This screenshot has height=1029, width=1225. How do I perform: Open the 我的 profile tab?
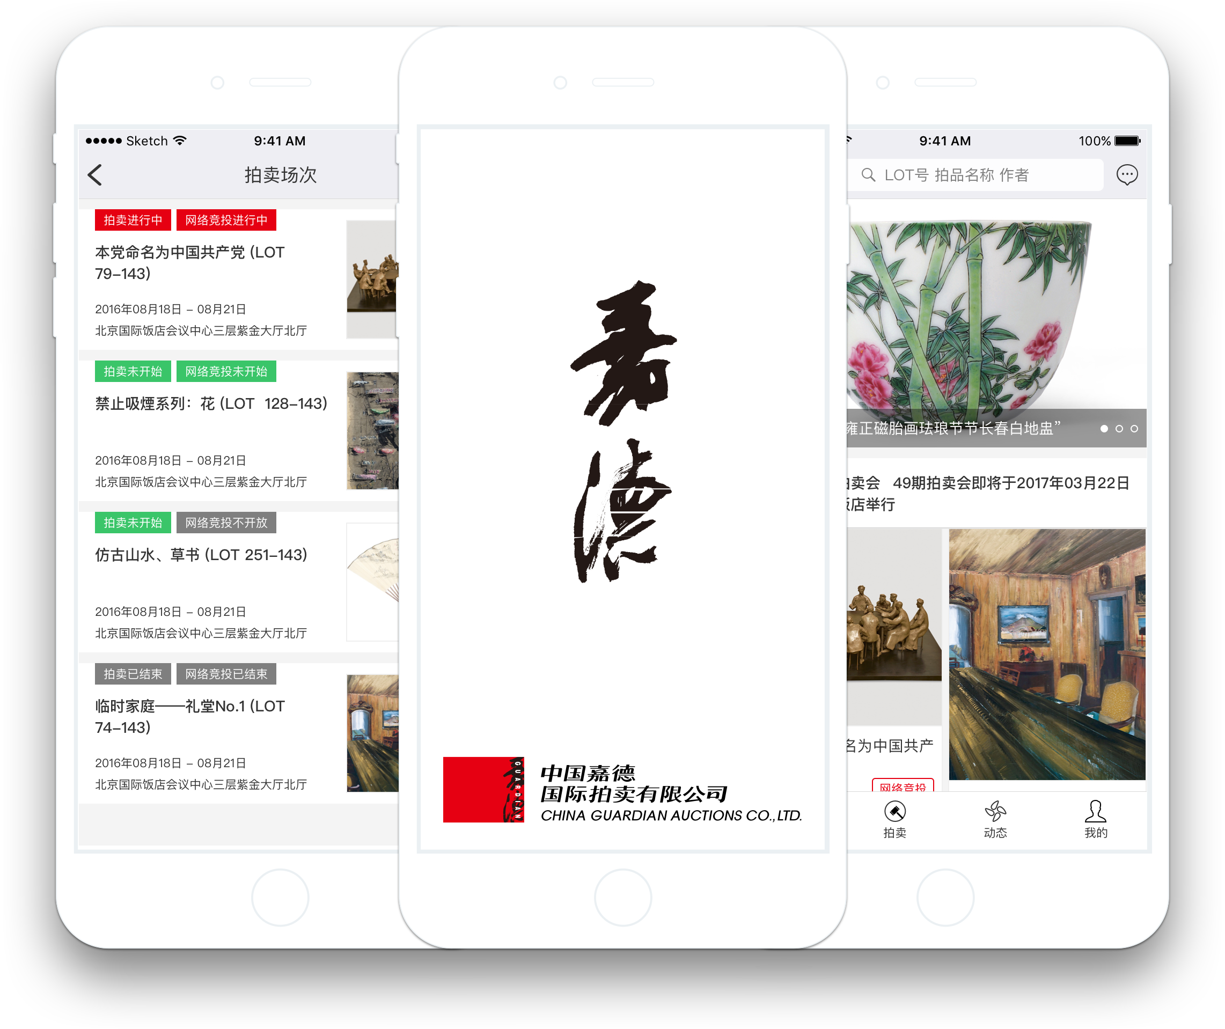point(1095,811)
